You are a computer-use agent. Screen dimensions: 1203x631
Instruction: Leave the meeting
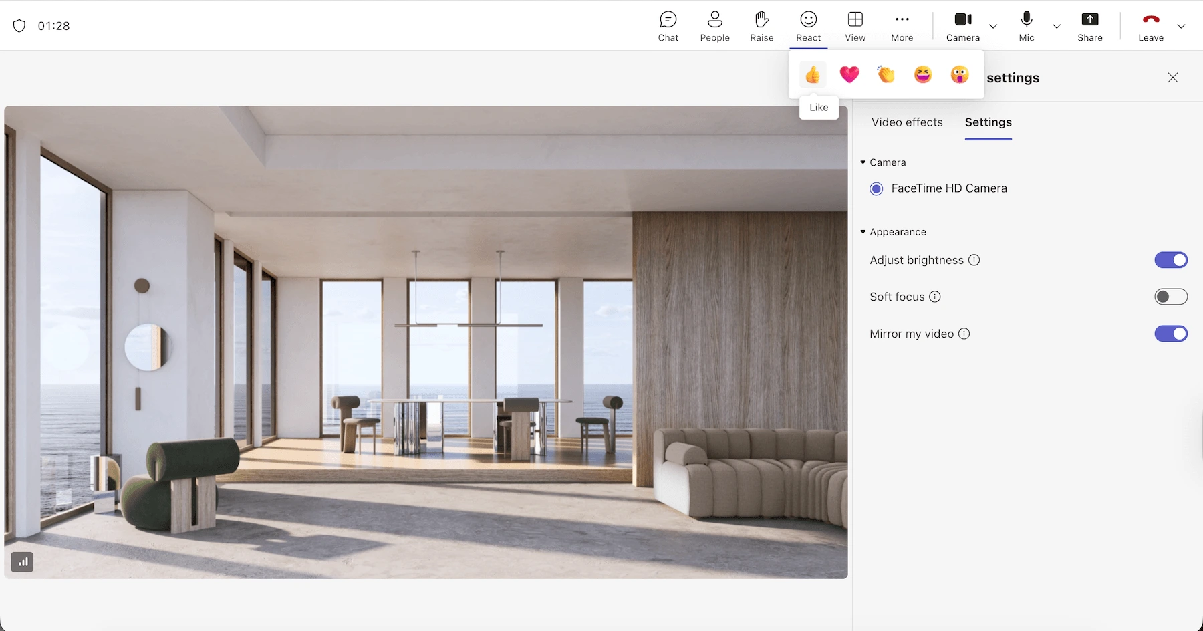tap(1150, 25)
